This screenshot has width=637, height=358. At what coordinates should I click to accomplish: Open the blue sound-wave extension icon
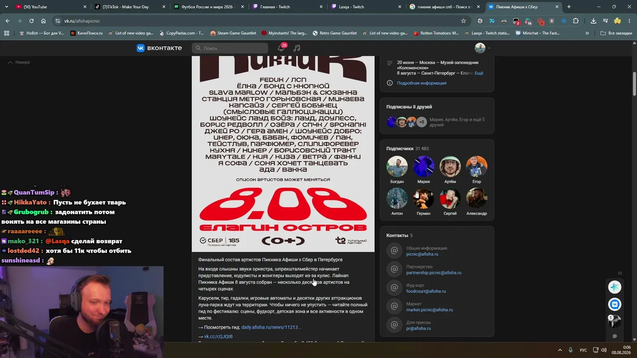[563, 21]
